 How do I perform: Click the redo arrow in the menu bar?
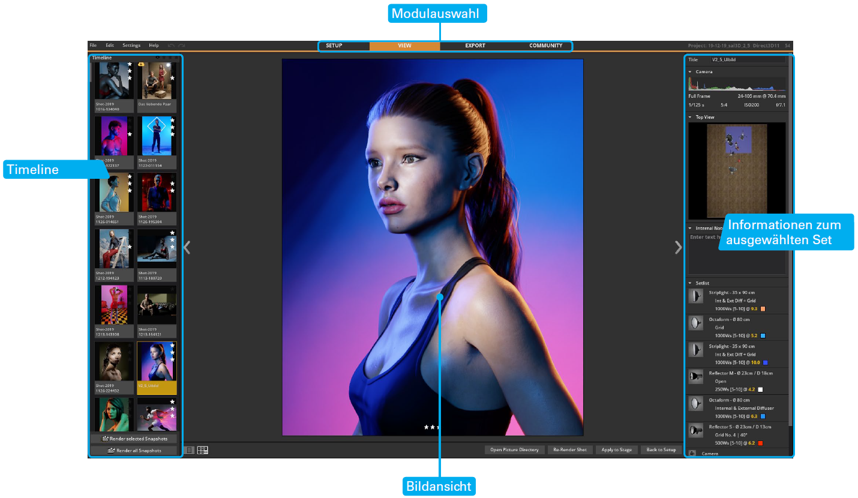[181, 46]
